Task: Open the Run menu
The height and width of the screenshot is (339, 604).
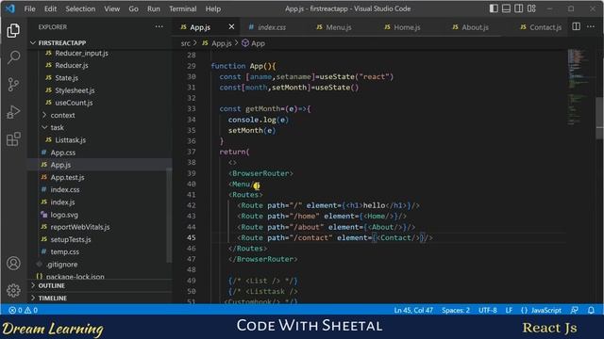Action: click(x=153, y=8)
